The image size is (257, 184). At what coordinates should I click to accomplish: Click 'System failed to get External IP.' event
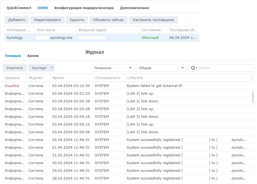pos(155,86)
